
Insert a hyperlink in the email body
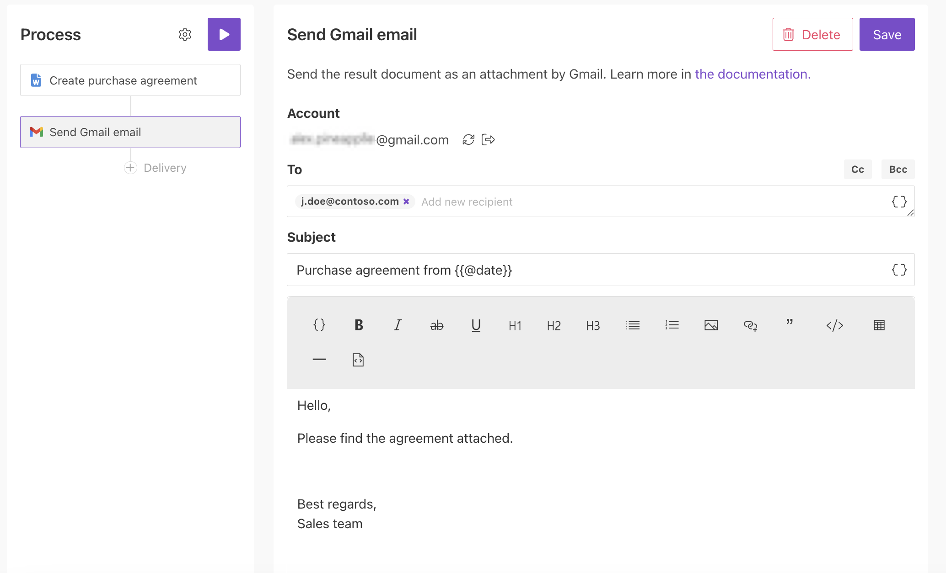pyautogui.click(x=750, y=325)
